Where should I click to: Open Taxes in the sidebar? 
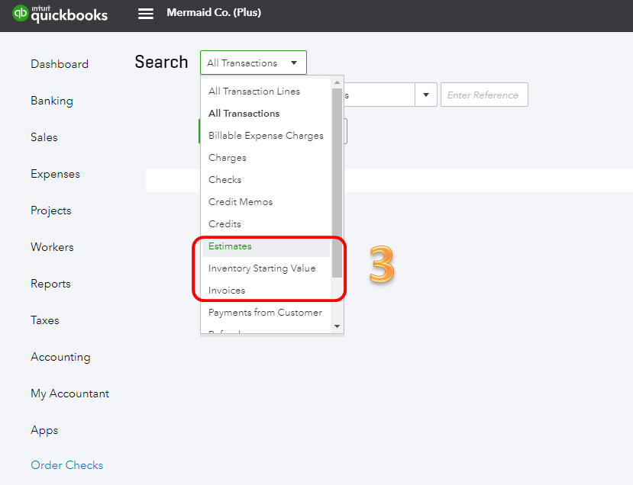(x=45, y=320)
